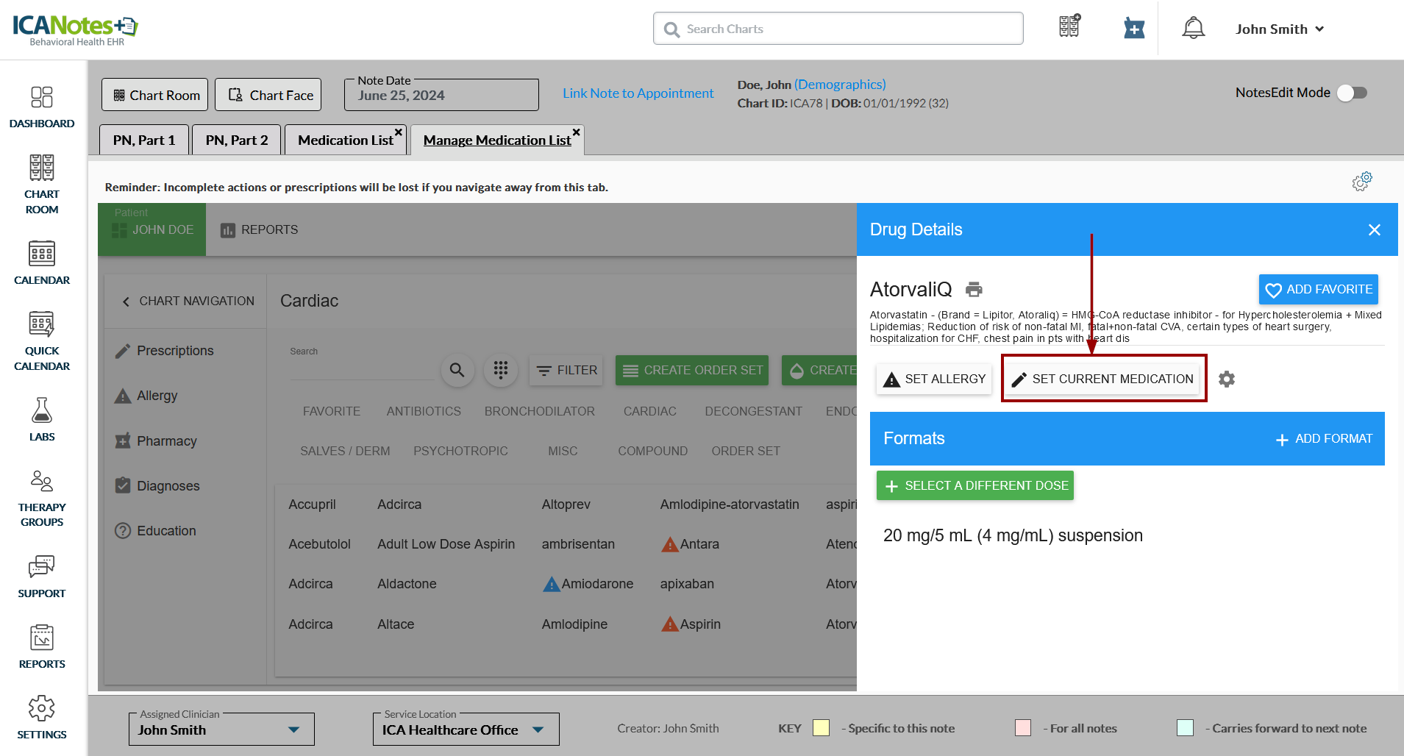This screenshot has height=756, width=1404.
Task: Collapse Chart Navigation using the back chevron
Action: (x=126, y=302)
